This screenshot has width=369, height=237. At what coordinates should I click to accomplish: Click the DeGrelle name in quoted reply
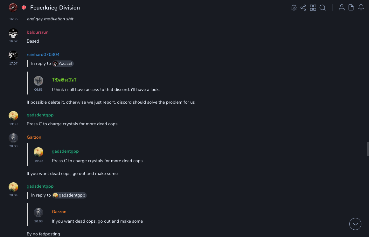click(64, 80)
